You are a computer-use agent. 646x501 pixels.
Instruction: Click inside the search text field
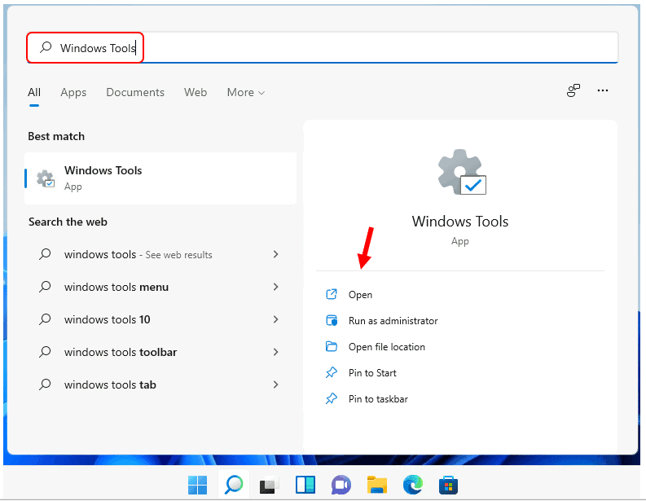322,47
